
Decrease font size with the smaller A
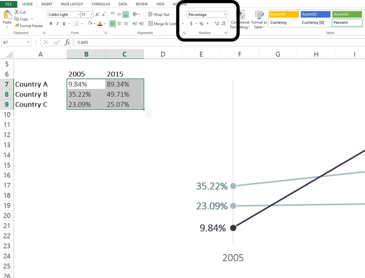(x=104, y=15)
